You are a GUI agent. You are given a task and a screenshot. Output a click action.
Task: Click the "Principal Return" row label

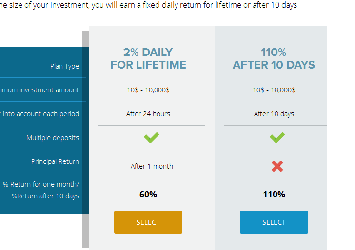(55, 161)
